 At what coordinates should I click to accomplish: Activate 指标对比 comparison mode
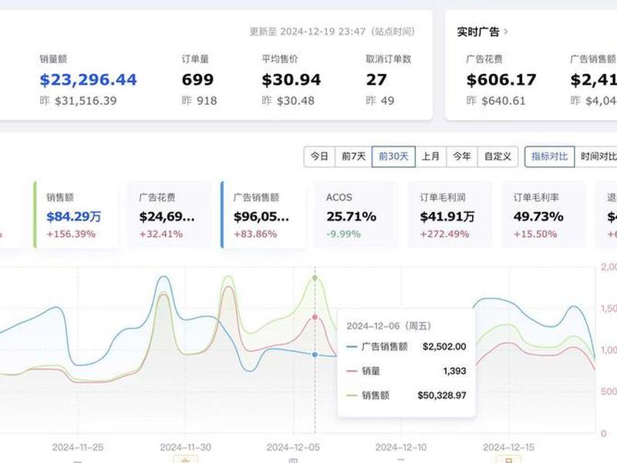tap(550, 157)
